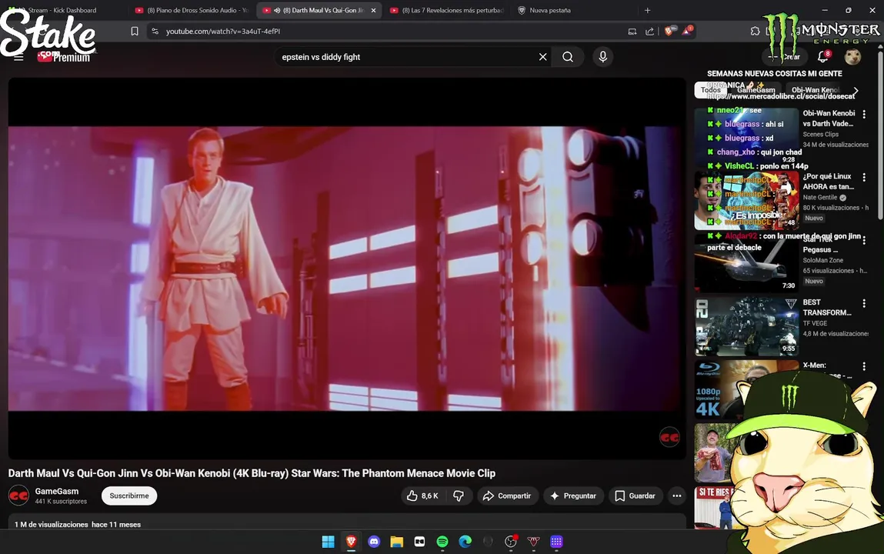Open a new browser tab with plus
The height and width of the screenshot is (554, 884).
coord(647,10)
